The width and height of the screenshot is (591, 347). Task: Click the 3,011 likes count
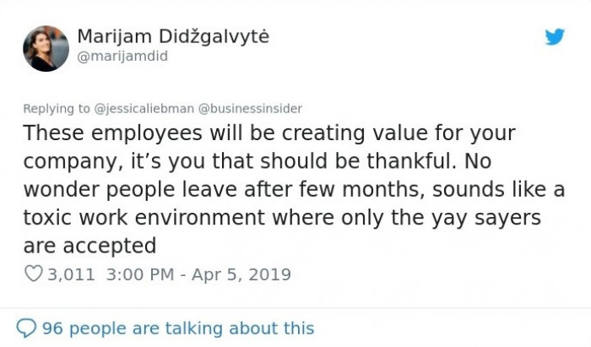pyautogui.click(x=71, y=274)
